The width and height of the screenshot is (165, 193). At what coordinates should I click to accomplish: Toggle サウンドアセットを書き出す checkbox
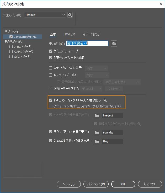click(51, 132)
